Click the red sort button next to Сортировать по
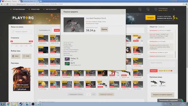 [x=57, y=30]
